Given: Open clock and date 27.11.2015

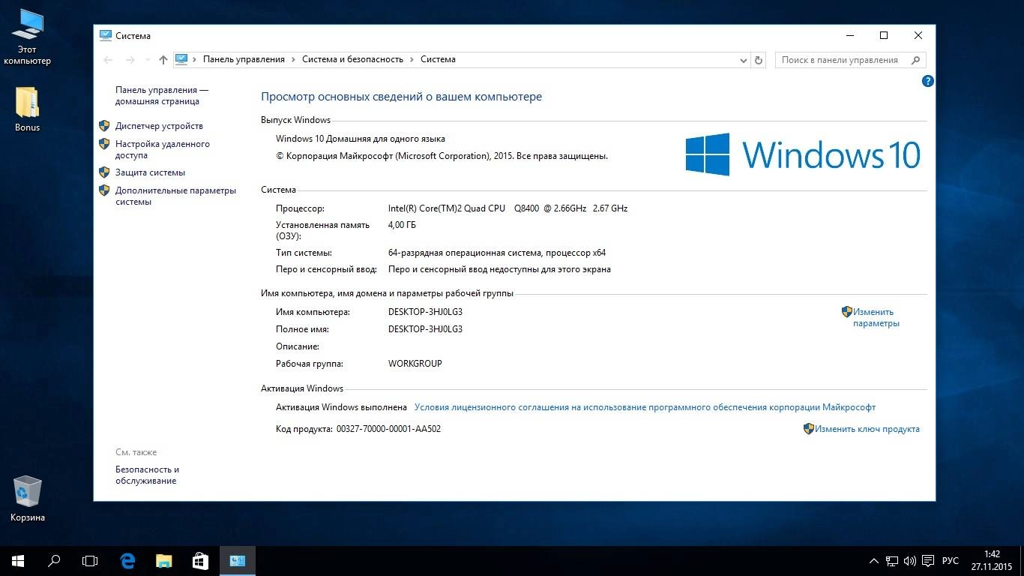Looking at the screenshot, I should 992,560.
